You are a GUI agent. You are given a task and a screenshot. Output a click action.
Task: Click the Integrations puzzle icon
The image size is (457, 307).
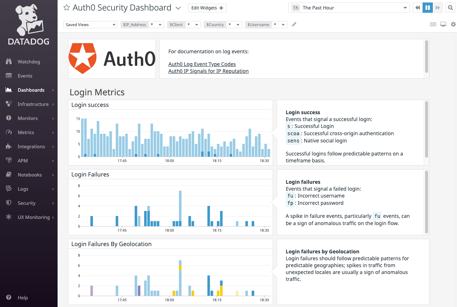tap(9, 146)
